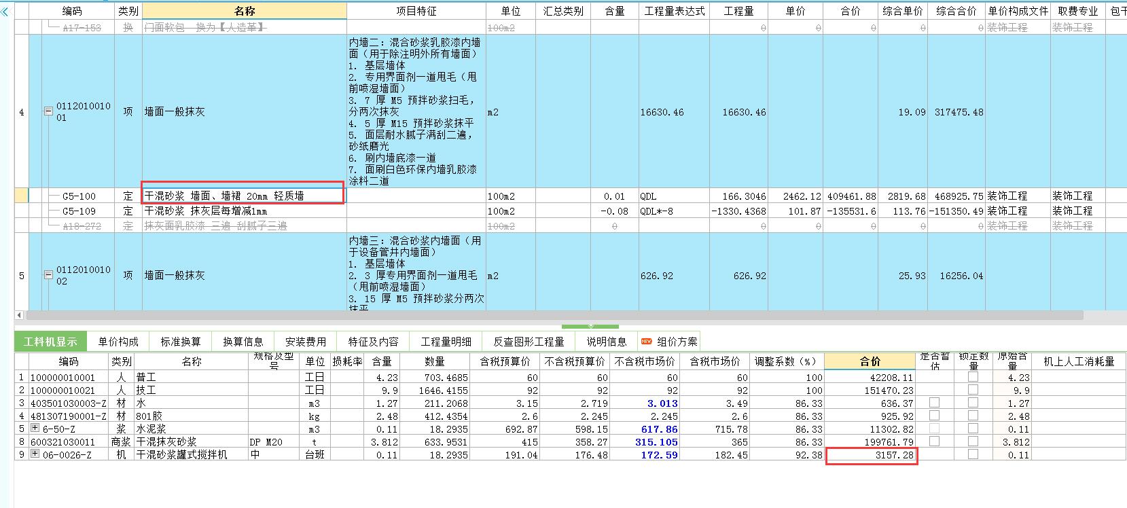
Task: Click the 3157.28 合价 cell
Action: pos(872,455)
